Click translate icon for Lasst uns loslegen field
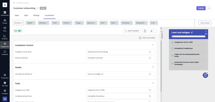This screenshot has width=215, height=102. (150, 74)
